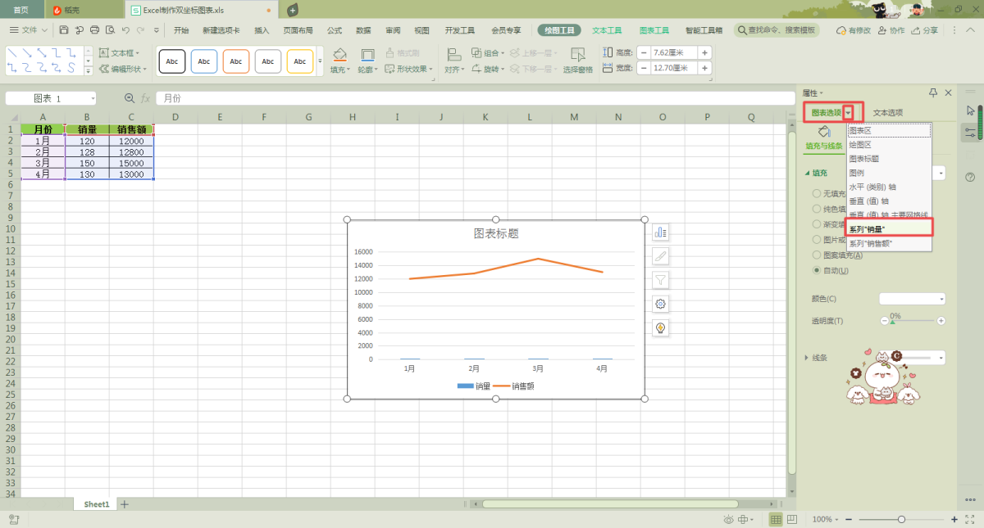Screen dimensions: 984x528
Task: Click the 分享 share button
Action: [924, 30]
